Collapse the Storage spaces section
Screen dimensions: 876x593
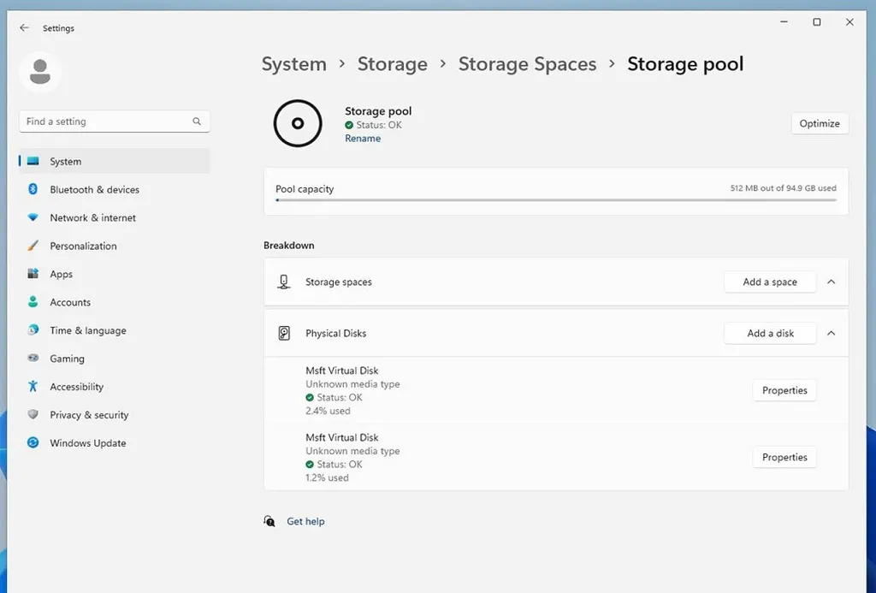[x=831, y=282]
